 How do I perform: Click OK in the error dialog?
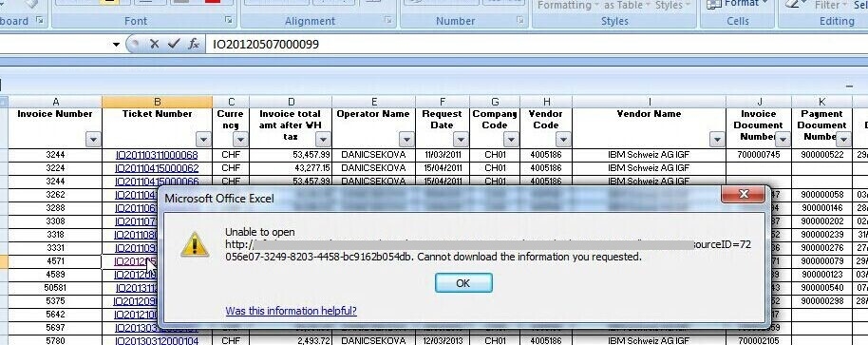pos(463,283)
